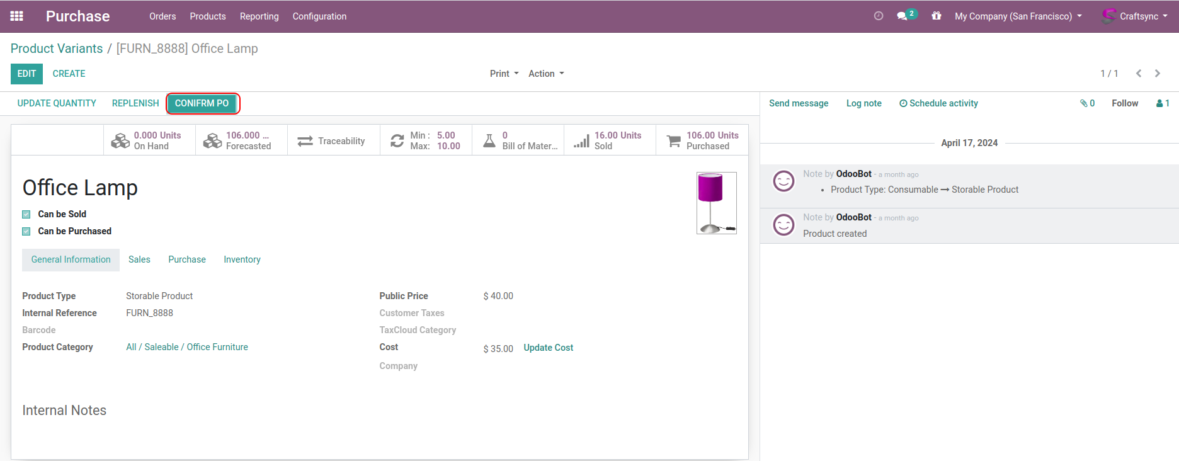Click the Update Cost link
1179x461 pixels.
click(x=548, y=348)
